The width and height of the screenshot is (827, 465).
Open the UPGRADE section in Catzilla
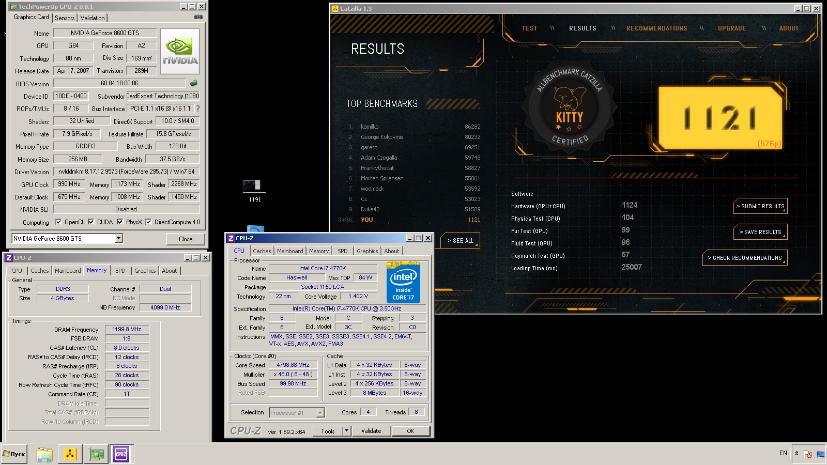732,28
